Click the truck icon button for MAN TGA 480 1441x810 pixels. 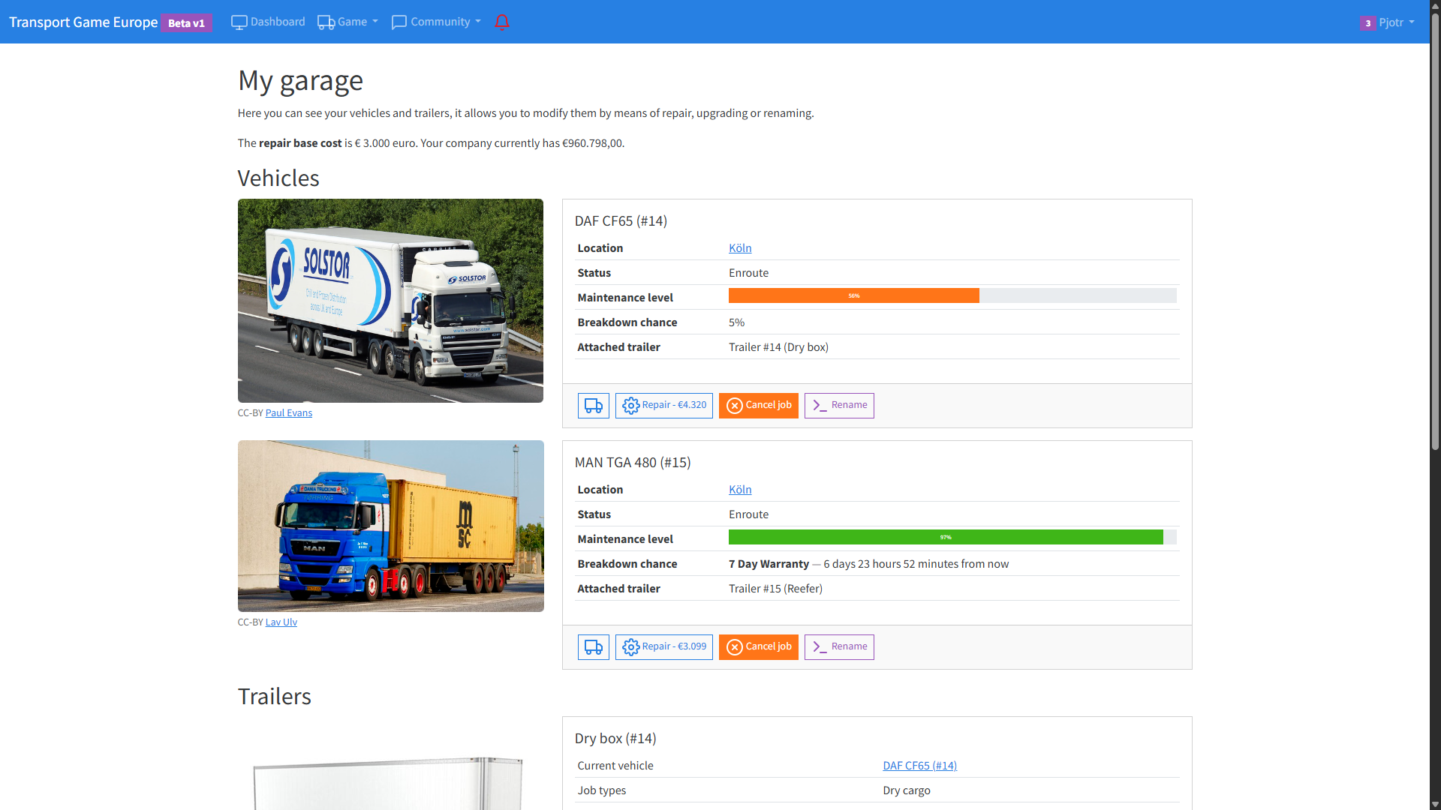pyautogui.click(x=594, y=647)
